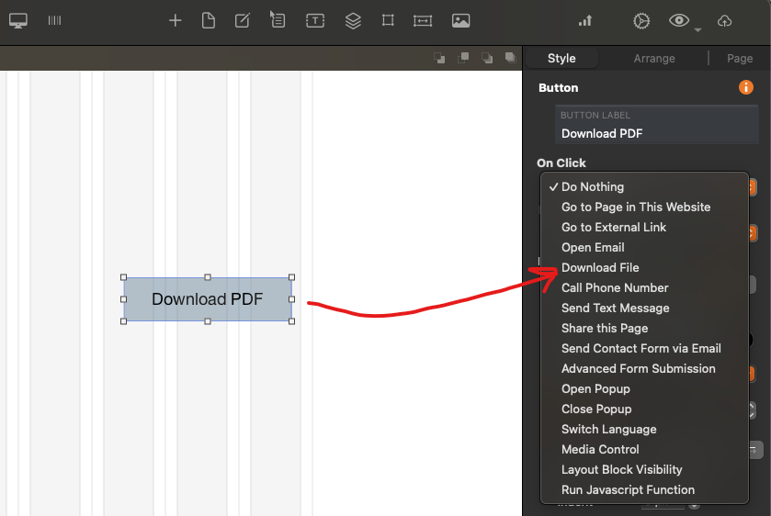Click the desktop device view icon
The width and height of the screenshot is (771, 516).
tap(18, 20)
